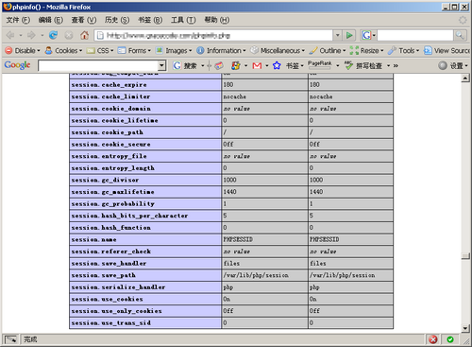This screenshot has width=472, height=347.
Task: Open the Home page icon
Action: (84, 35)
